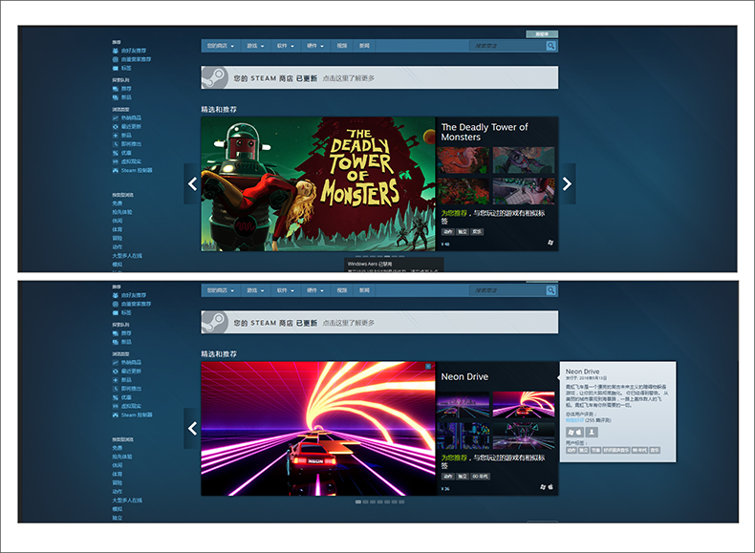Screen dimensions: 755x553
Task: Click percent icon for 优惠 in upper sidebar
Action: 116,153
